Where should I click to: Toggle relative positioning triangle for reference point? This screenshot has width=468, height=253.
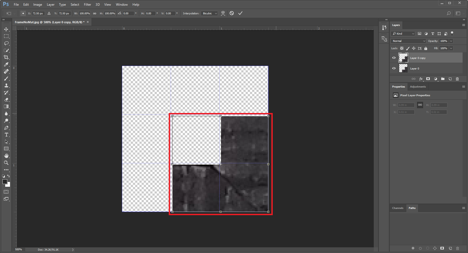pyautogui.click(x=49, y=13)
